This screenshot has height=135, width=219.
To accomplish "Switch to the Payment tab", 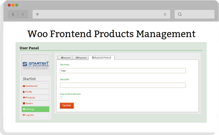I will [81, 58].
